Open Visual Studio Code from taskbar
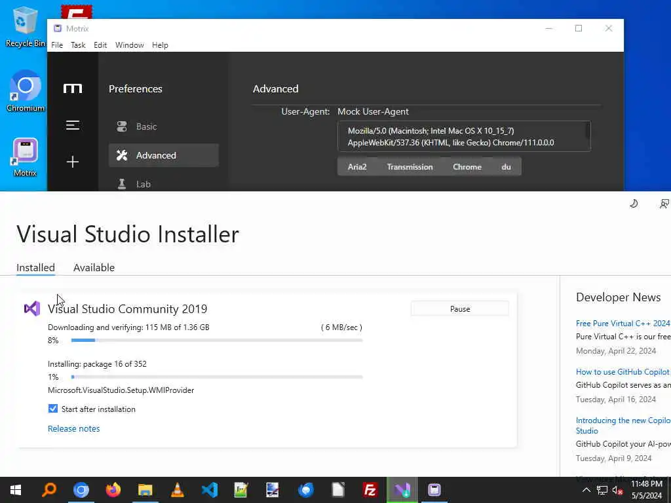This screenshot has width=671, height=503. pyautogui.click(x=209, y=490)
